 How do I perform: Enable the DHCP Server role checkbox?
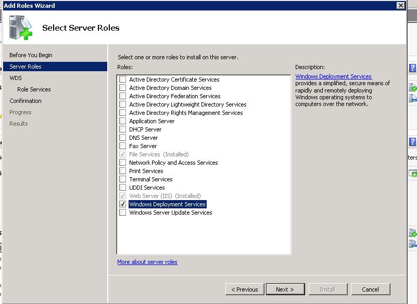click(122, 129)
